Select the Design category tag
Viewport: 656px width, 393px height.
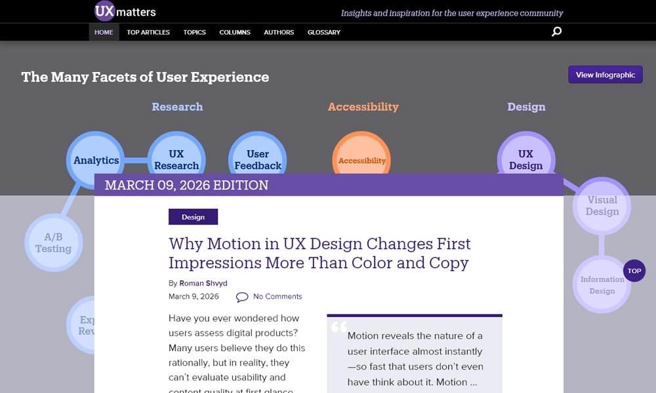click(193, 217)
